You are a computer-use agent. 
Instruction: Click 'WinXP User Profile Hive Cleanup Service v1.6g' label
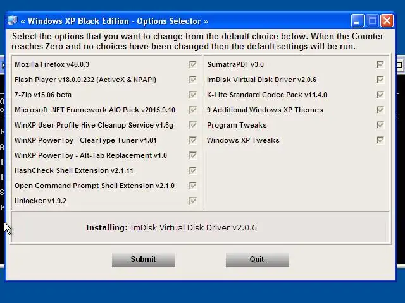click(x=94, y=125)
